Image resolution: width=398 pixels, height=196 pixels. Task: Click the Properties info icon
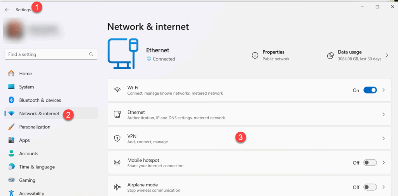[x=255, y=56]
